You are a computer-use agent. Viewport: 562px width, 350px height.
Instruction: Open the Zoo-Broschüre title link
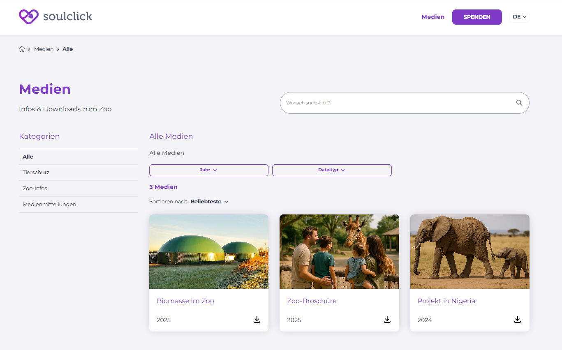coord(312,301)
